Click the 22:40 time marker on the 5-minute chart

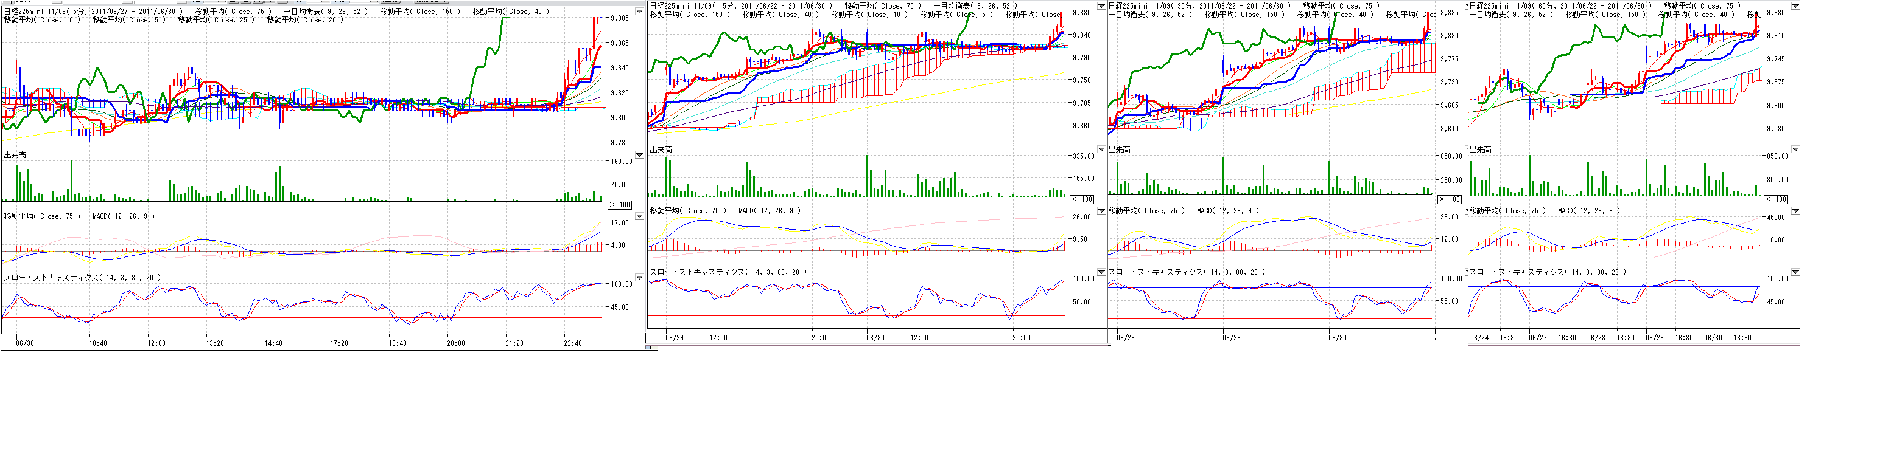coord(573,343)
